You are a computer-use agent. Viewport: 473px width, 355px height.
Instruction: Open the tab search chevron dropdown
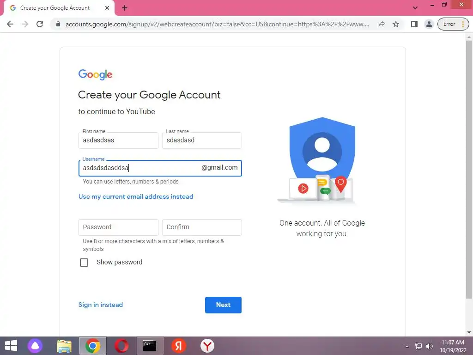(415, 8)
